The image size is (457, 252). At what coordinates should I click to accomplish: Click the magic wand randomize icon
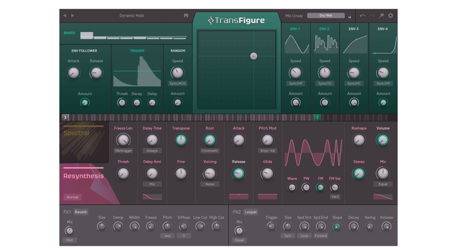[x=381, y=16]
